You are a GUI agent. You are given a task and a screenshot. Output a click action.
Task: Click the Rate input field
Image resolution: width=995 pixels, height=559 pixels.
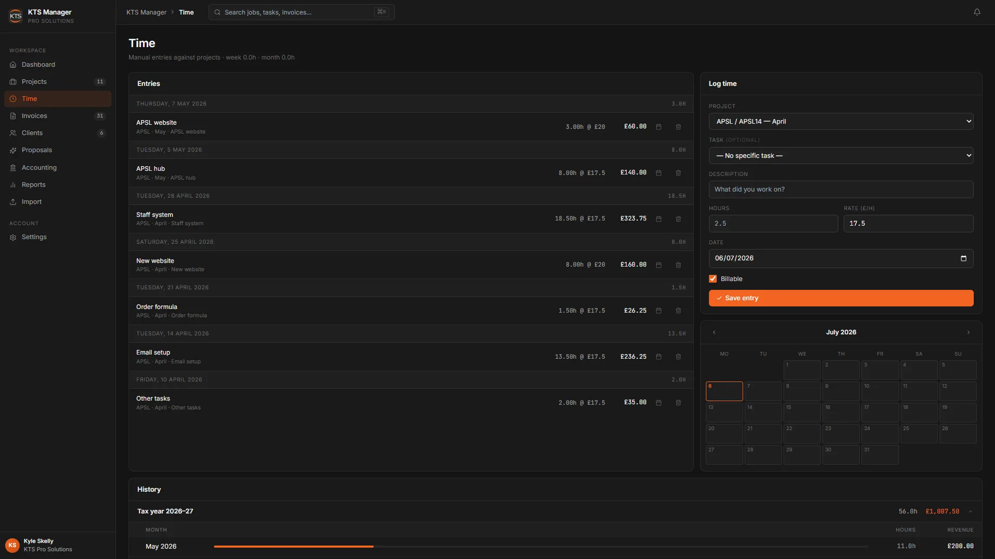pos(908,224)
